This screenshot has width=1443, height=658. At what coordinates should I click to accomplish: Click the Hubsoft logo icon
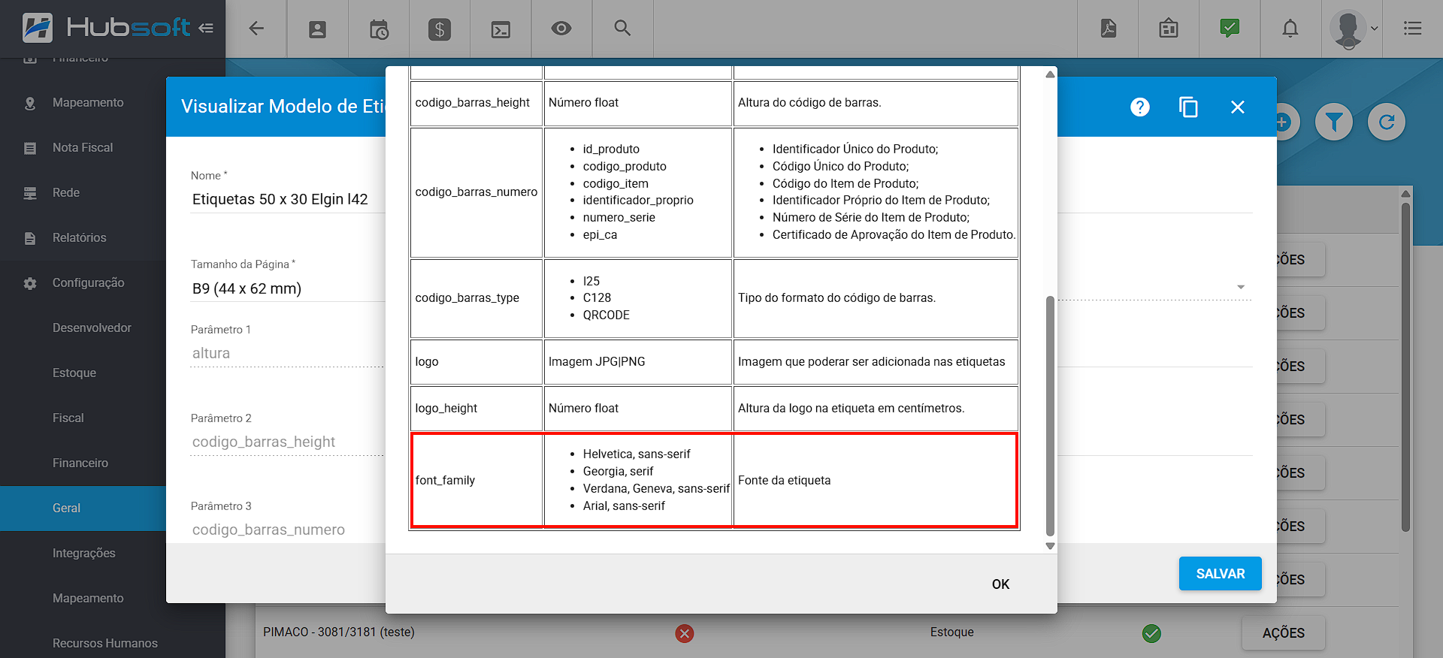pos(38,28)
